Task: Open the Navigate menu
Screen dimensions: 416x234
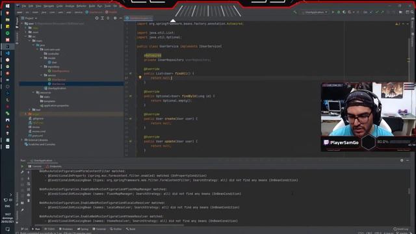Action: point(49,6)
